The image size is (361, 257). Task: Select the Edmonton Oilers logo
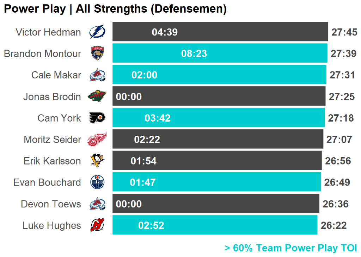pos(97,182)
